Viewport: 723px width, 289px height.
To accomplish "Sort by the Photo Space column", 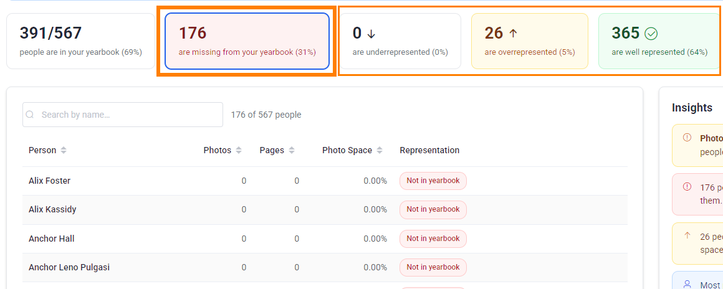I will point(380,150).
